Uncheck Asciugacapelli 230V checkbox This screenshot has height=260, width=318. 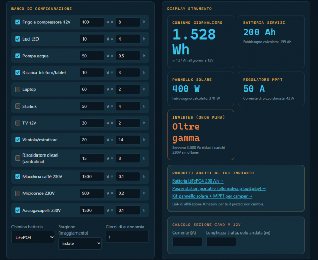point(18,210)
